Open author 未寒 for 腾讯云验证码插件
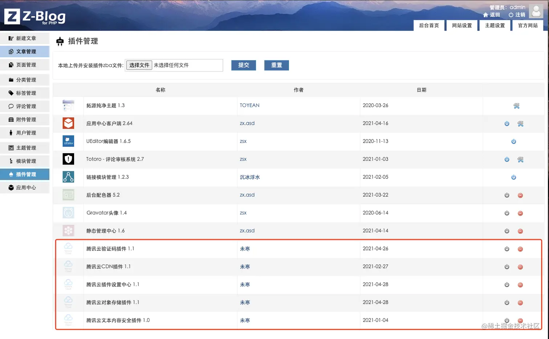Image resolution: width=549 pixels, height=339 pixels. pyautogui.click(x=245, y=249)
